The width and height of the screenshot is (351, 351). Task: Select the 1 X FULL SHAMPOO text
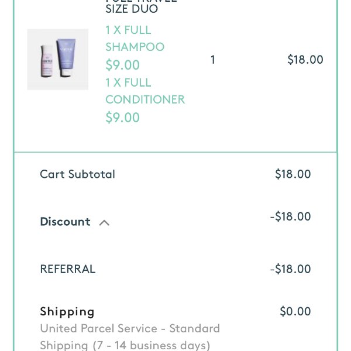coord(135,38)
